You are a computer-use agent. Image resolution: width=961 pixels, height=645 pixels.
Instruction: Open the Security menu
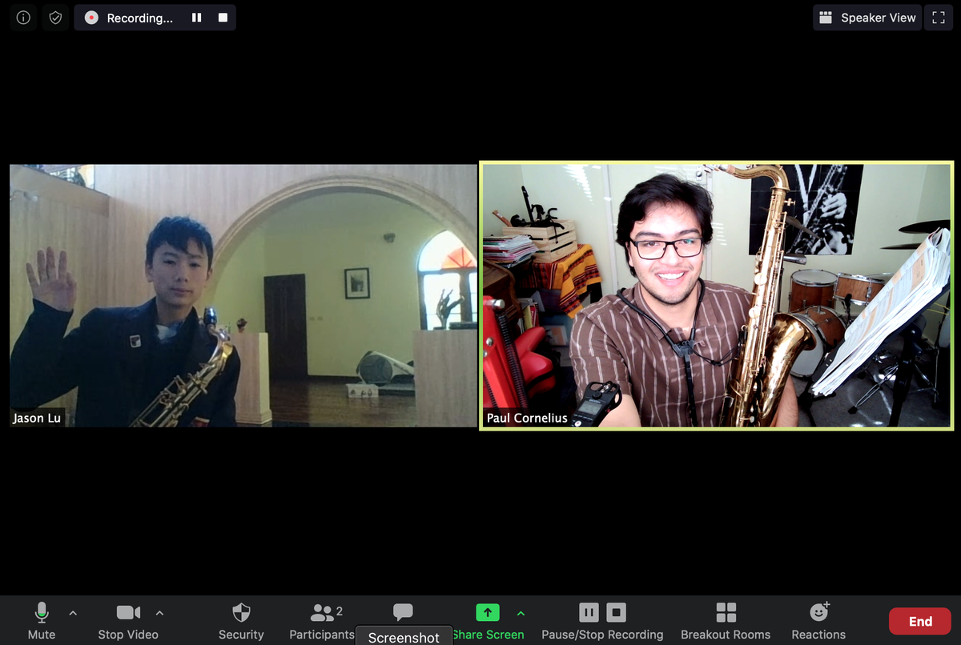click(241, 622)
